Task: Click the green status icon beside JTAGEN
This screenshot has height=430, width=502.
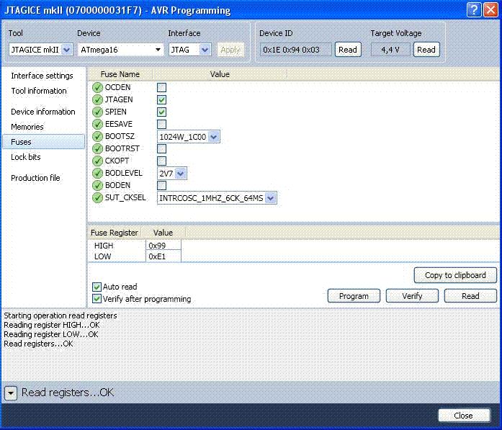Action: coord(97,99)
